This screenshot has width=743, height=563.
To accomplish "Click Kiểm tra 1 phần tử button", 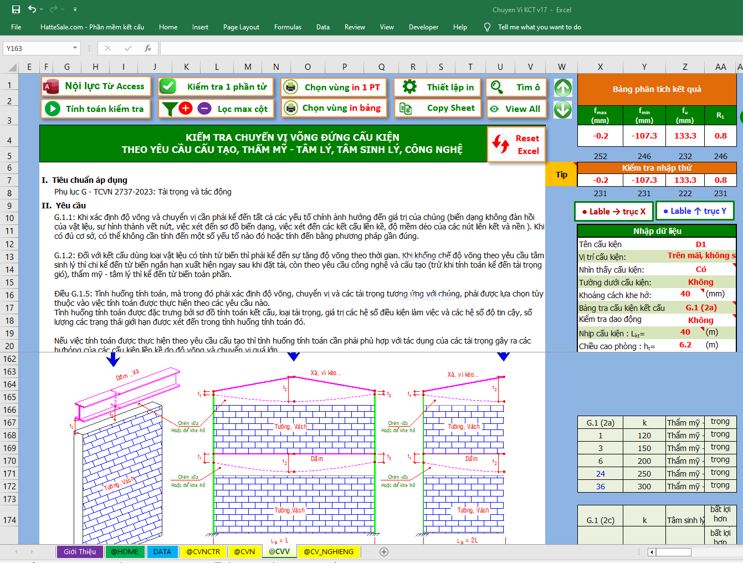I will click(x=217, y=86).
